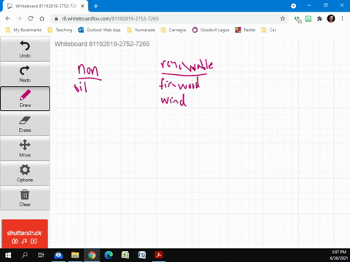Bookmark this page with star icon
Viewport: 350px width, 262px height.
(282, 19)
